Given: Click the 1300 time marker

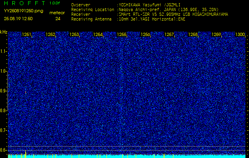Looking at the screenshot, I should [x=240, y=34].
